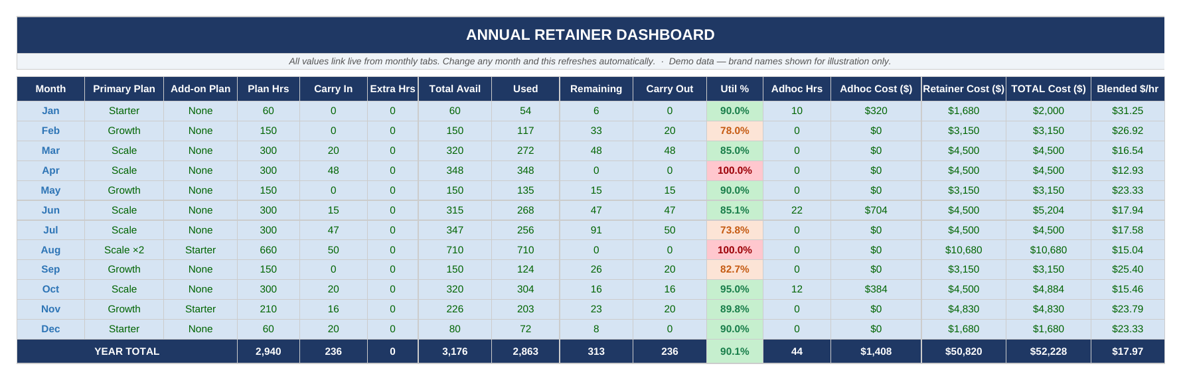1181x380 pixels.
Task: Click the $26.92 blended rate cell
Action: (1127, 131)
